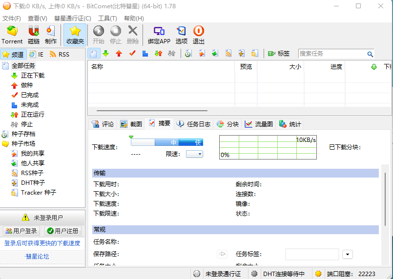Click the search magnifier icon
The height and width of the screenshot is (279, 393).
[370, 54]
